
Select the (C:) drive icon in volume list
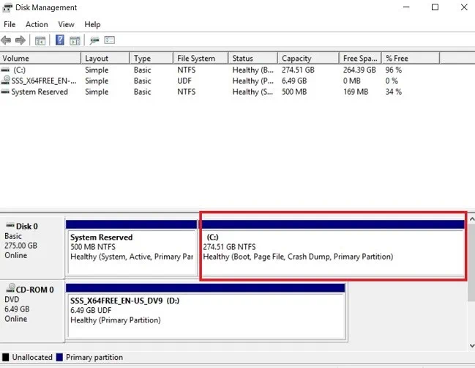pos(6,70)
